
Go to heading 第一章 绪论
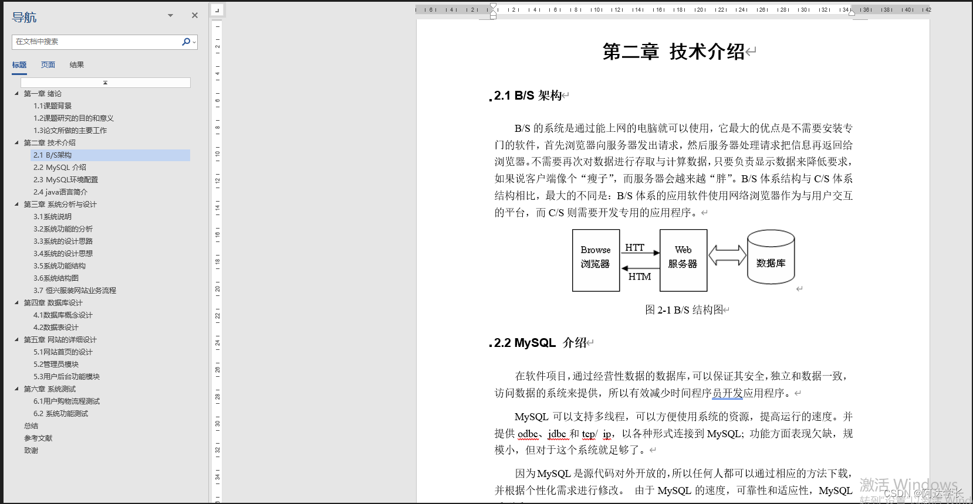[42, 94]
